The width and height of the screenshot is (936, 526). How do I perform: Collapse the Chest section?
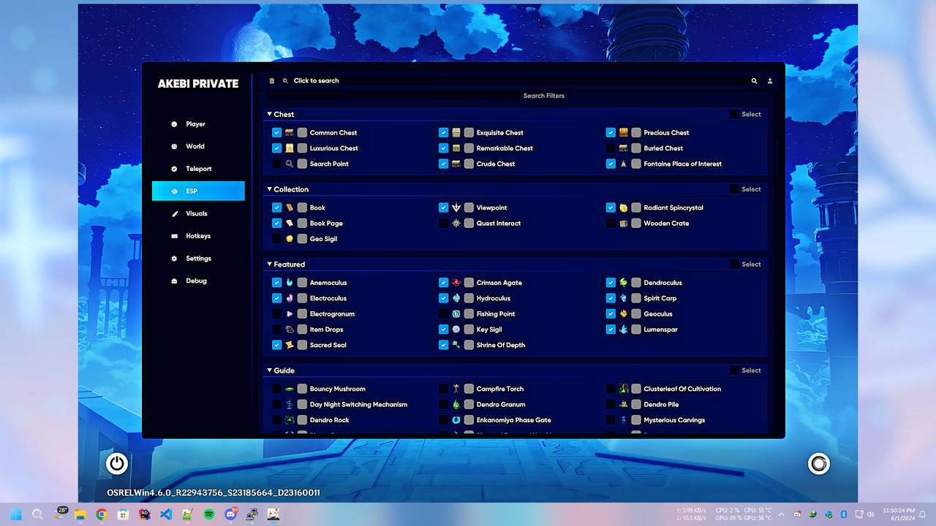(269, 114)
